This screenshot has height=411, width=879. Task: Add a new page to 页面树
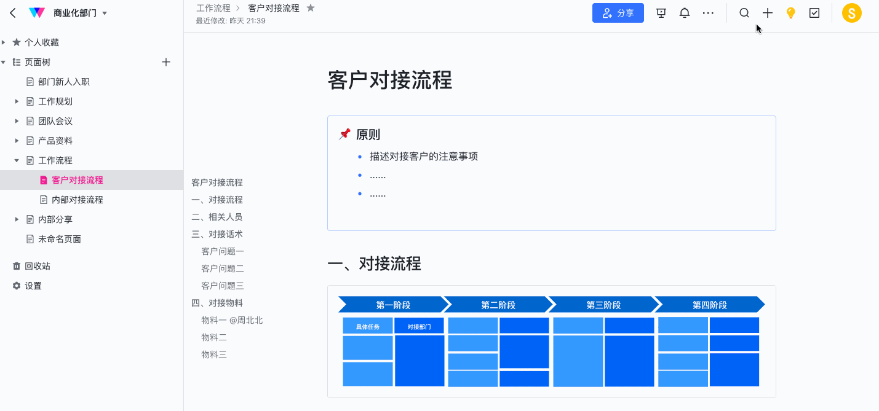click(165, 62)
